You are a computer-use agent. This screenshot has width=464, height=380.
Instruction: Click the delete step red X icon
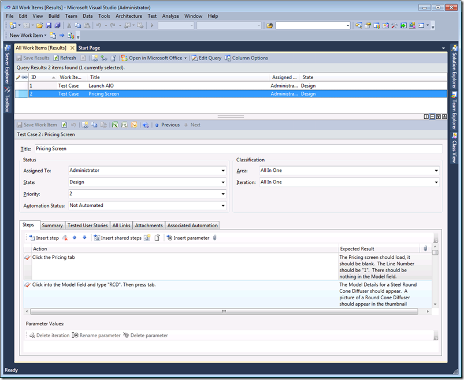point(65,238)
